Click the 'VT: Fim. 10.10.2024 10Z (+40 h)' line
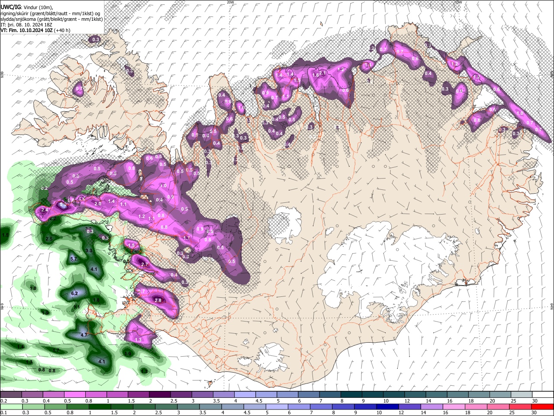This screenshot has height=416, width=554. [x=35, y=30]
